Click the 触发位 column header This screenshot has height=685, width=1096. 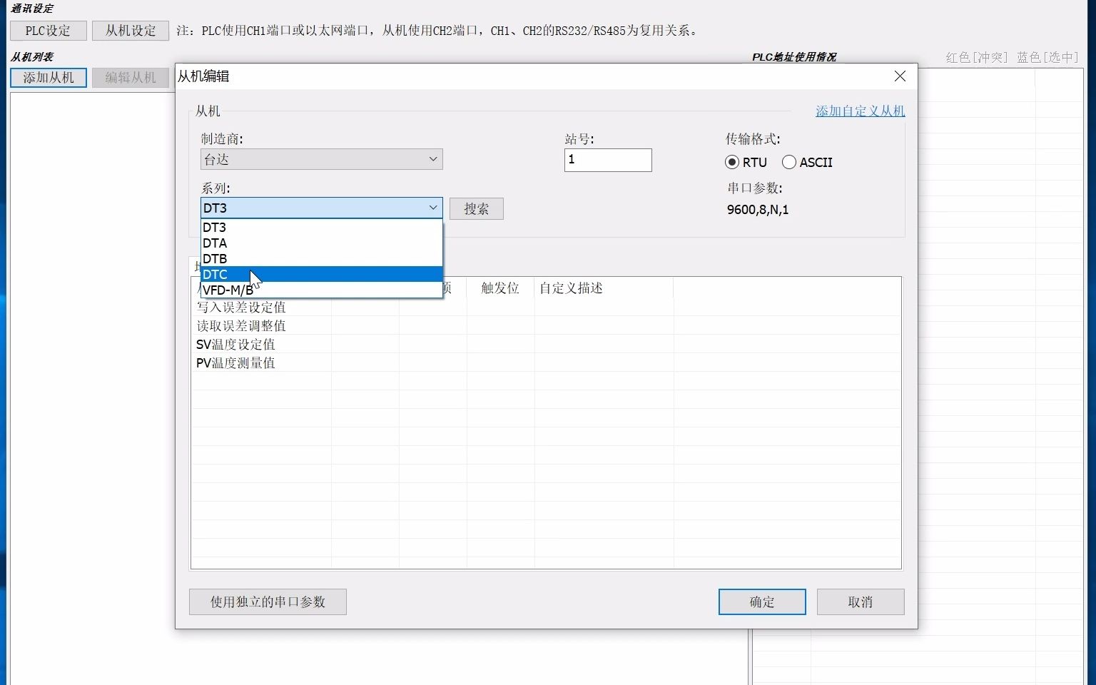500,288
